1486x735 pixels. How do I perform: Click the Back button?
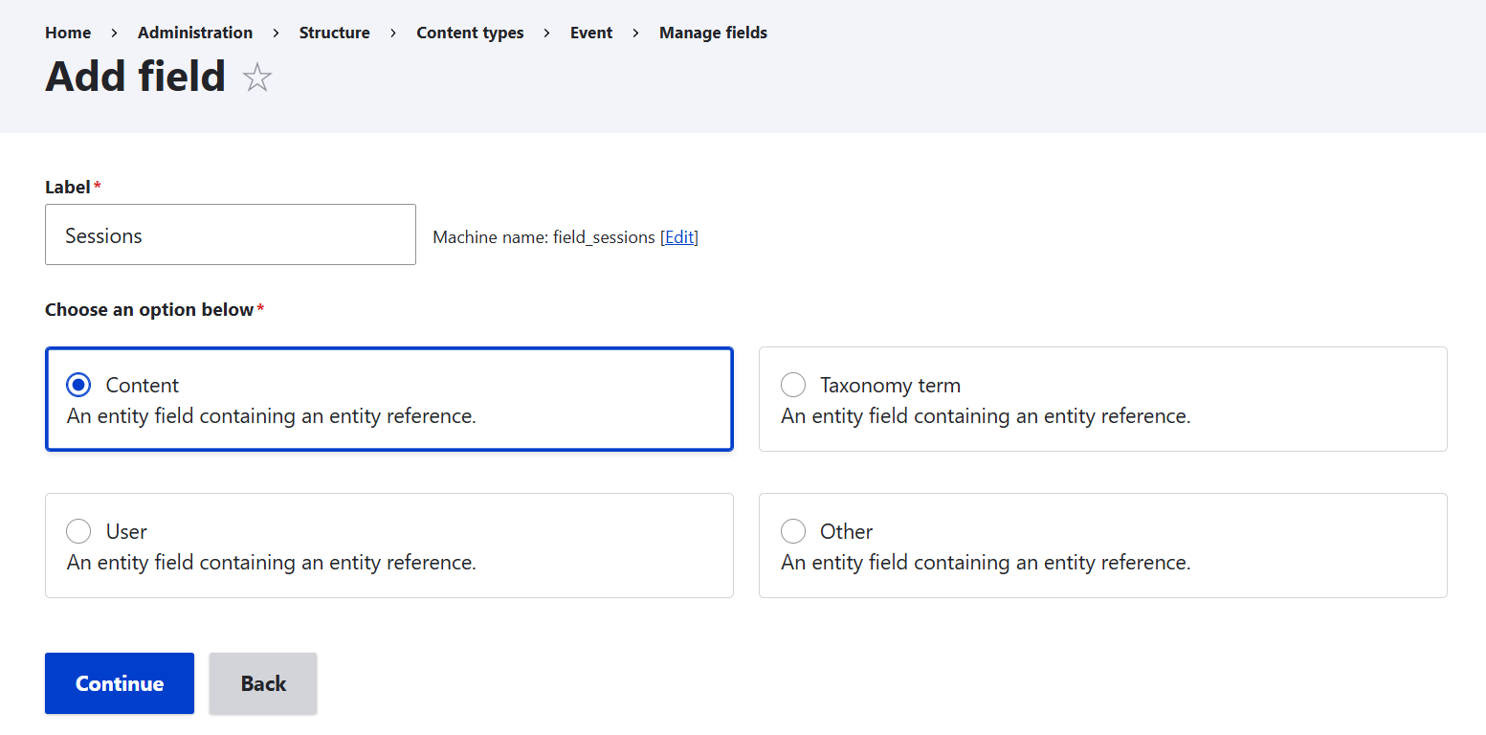click(x=262, y=682)
